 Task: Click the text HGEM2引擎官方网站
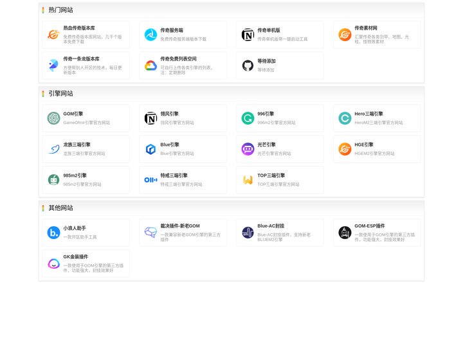(374, 154)
